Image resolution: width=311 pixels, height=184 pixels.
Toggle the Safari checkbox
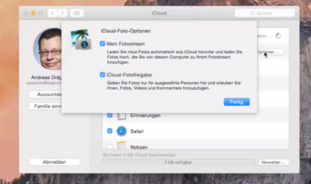tap(110, 131)
